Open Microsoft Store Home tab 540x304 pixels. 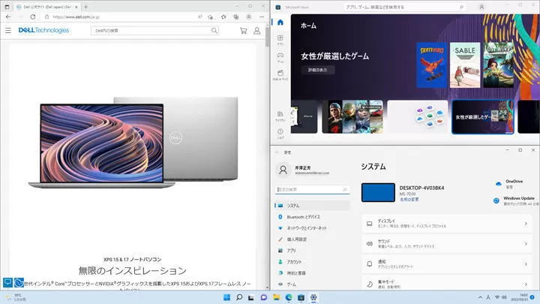280,23
